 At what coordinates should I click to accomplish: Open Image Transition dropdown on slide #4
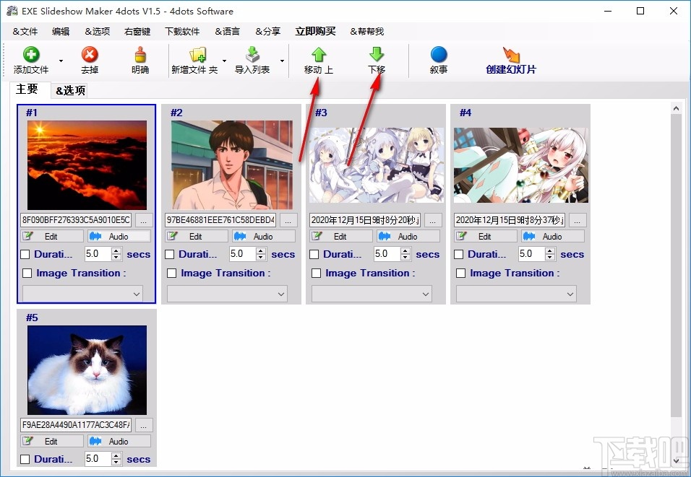tap(570, 294)
